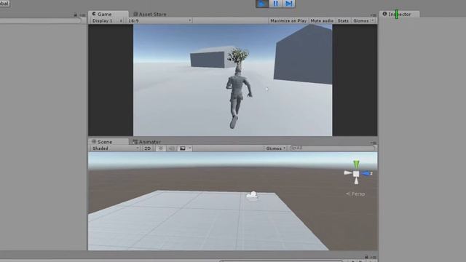
Task: Toggle Mute audio in Game view
Action: [322, 21]
